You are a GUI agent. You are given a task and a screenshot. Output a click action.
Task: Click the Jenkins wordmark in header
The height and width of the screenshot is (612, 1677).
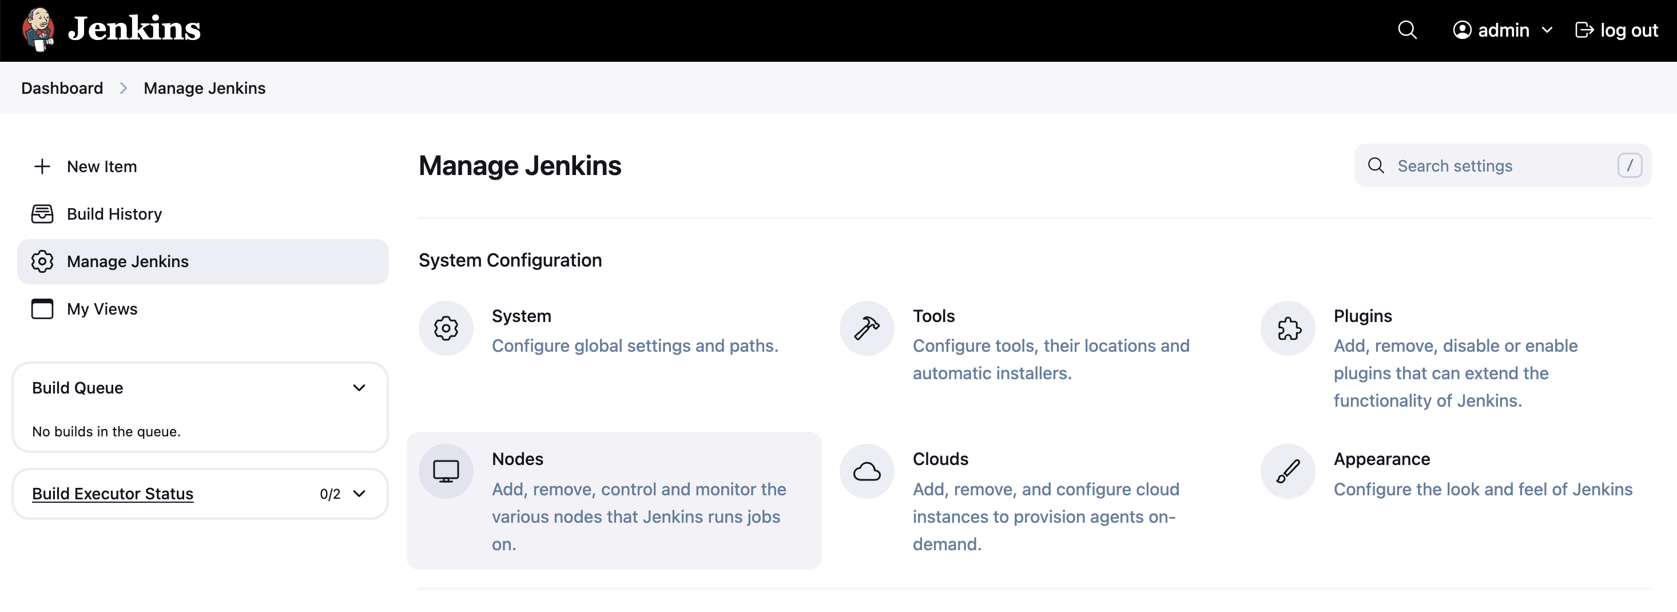point(134,29)
